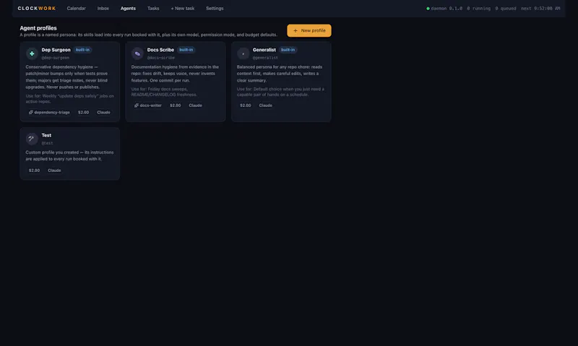Click the profile definition subtitle under heading
This screenshot has width=578, height=346.
(148, 35)
